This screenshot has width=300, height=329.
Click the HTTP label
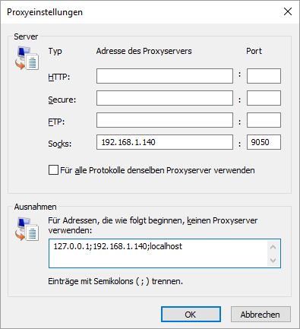tap(59, 77)
